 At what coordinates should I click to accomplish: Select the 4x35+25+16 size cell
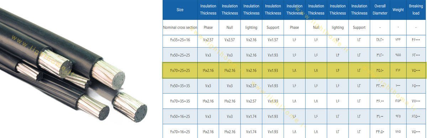[180, 40]
